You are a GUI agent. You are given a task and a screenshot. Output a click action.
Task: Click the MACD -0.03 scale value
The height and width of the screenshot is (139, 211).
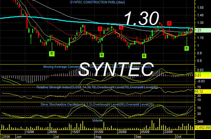click(x=201, y=81)
